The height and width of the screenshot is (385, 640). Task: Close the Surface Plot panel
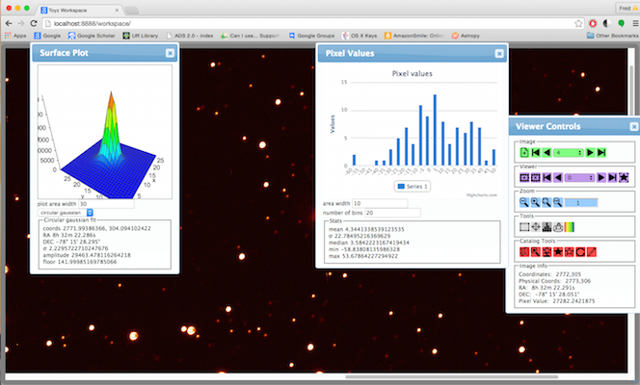click(x=170, y=53)
